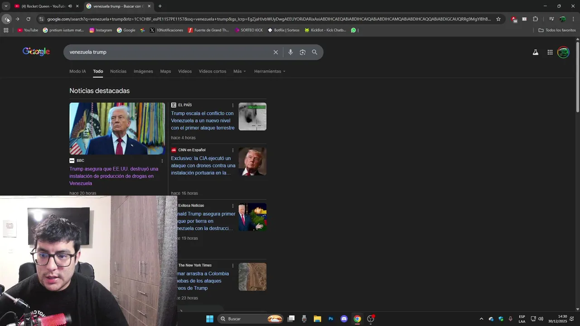Screen dimensions: 580x326
Task: Open the Fuente de Grand Th... bookmark
Action: coord(208,30)
